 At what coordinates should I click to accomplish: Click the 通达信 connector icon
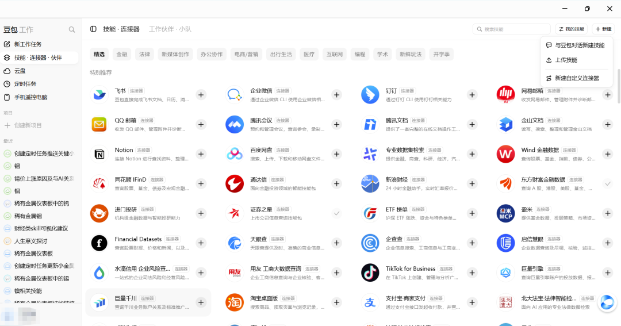pos(235,184)
